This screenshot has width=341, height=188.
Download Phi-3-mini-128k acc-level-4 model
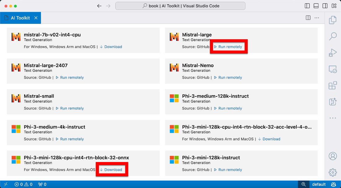(x=269, y=139)
